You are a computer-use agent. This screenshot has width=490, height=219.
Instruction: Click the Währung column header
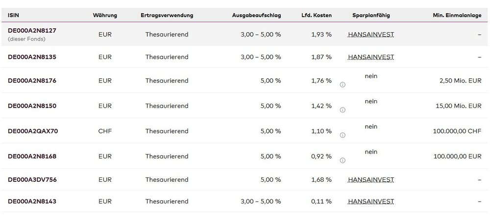[105, 15]
